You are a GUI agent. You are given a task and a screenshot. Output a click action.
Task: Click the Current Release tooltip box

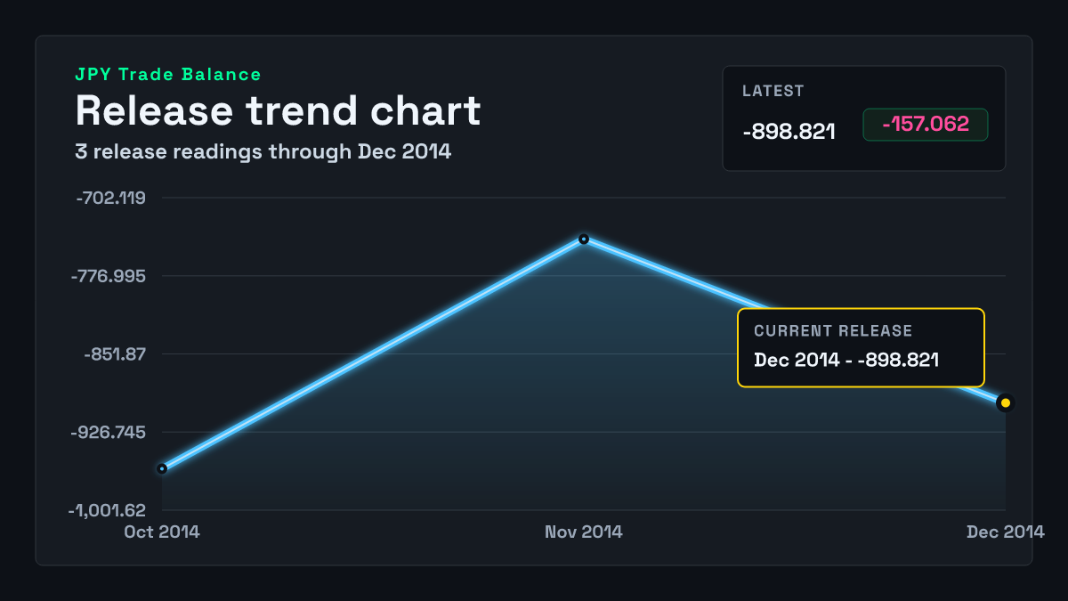[x=861, y=347]
